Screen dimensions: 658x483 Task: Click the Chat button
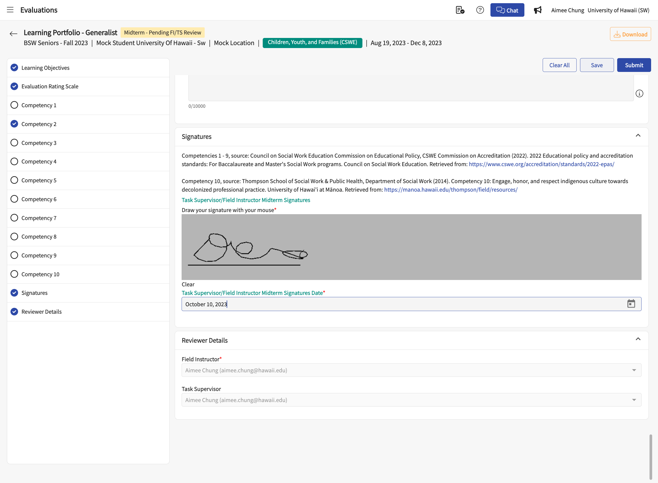(507, 10)
